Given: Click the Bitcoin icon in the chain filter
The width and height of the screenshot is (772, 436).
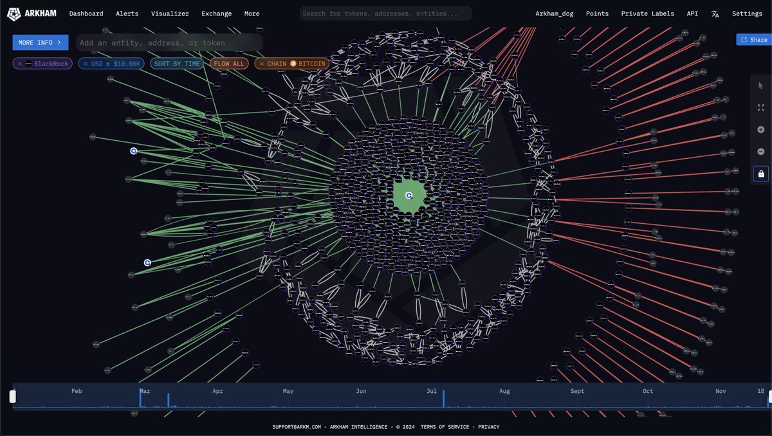Looking at the screenshot, I should click(293, 64).
